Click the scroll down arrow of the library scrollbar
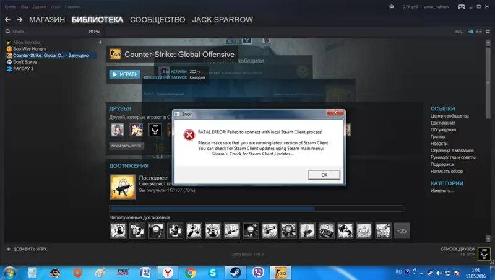The height and width of the screenshot is (280, 495). pyautogui.click(x=488, y=238)
